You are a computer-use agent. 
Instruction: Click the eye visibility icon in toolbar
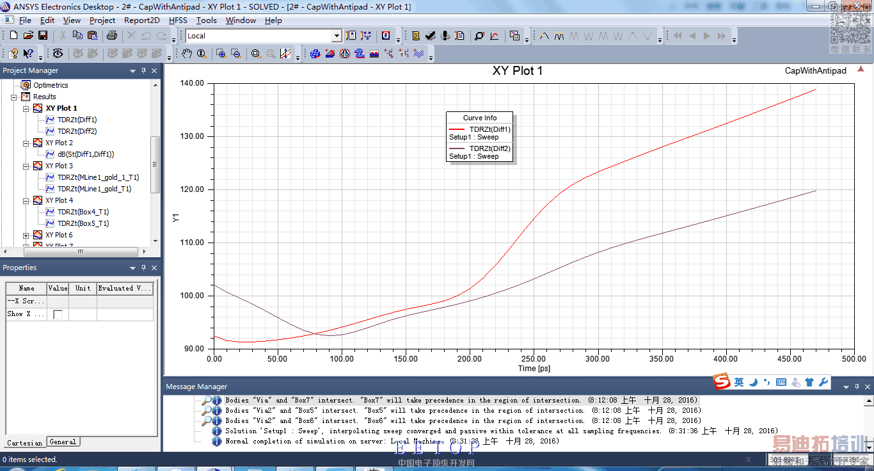58,54
